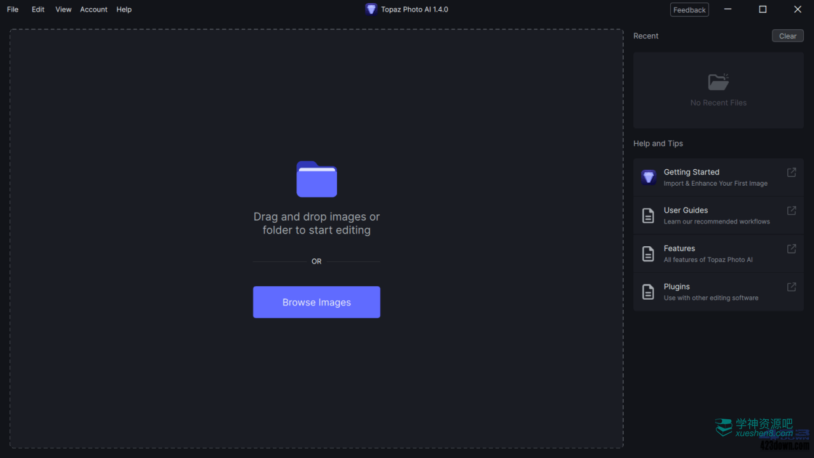Click the Getting Started gem icon
This screenshot has height=458, width=814.
pos(648,177)
